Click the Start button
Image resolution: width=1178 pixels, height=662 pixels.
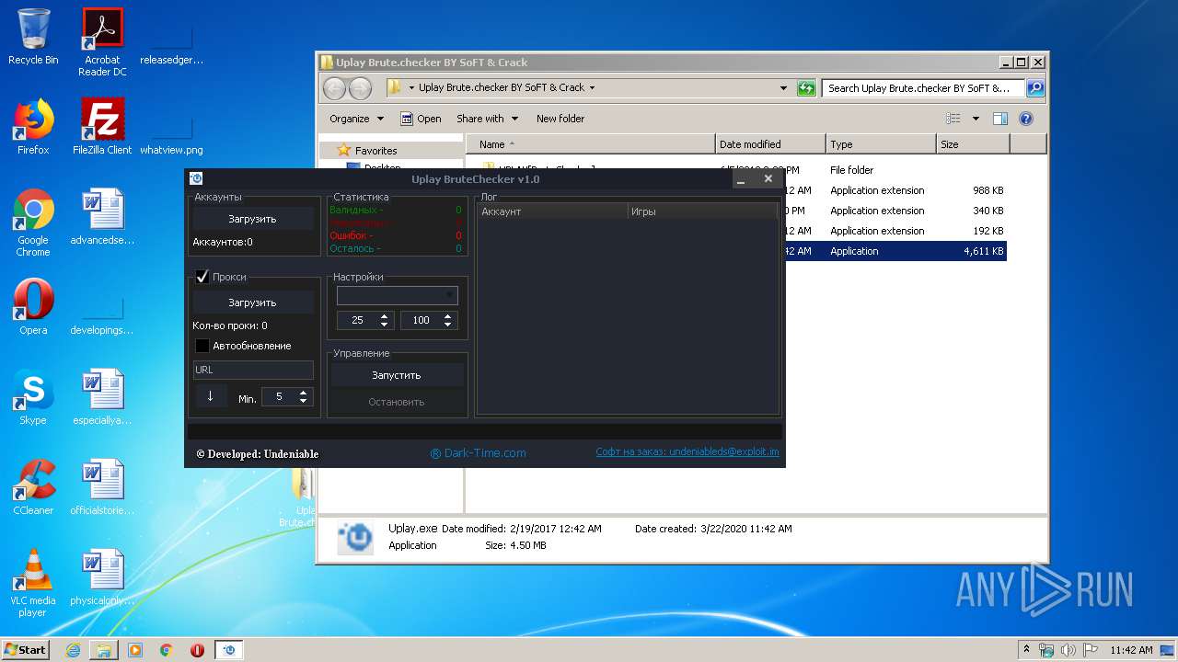25,649
